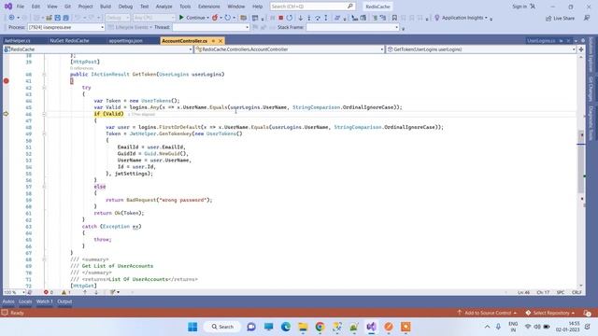Click the Application Insights lightbulb icon

(437, 18)
